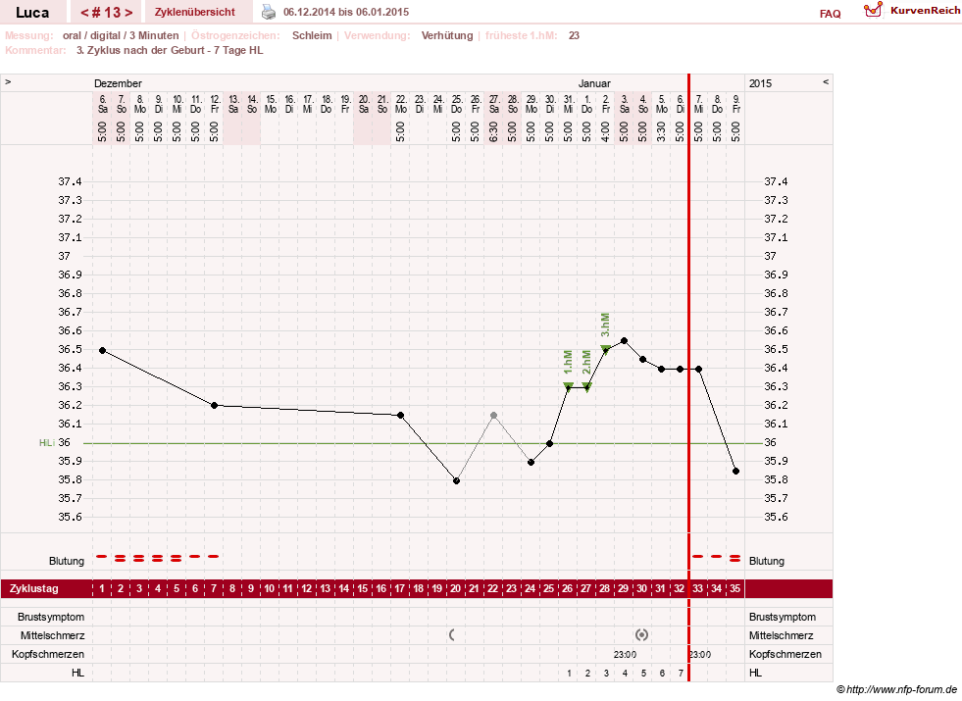Viewport: 962px width, 701px height.
Task: Click the temperature point on cycle day 24
Action: [x=532, y=463]
